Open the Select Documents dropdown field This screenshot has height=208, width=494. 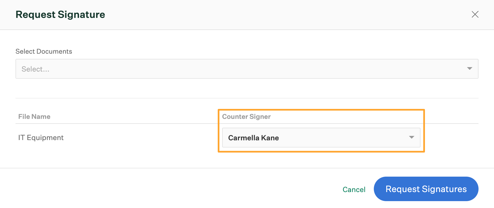coord(247,69)
